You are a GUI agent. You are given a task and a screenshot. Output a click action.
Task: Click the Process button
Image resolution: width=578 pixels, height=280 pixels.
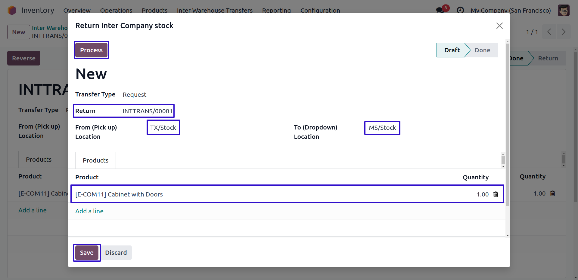91,50
